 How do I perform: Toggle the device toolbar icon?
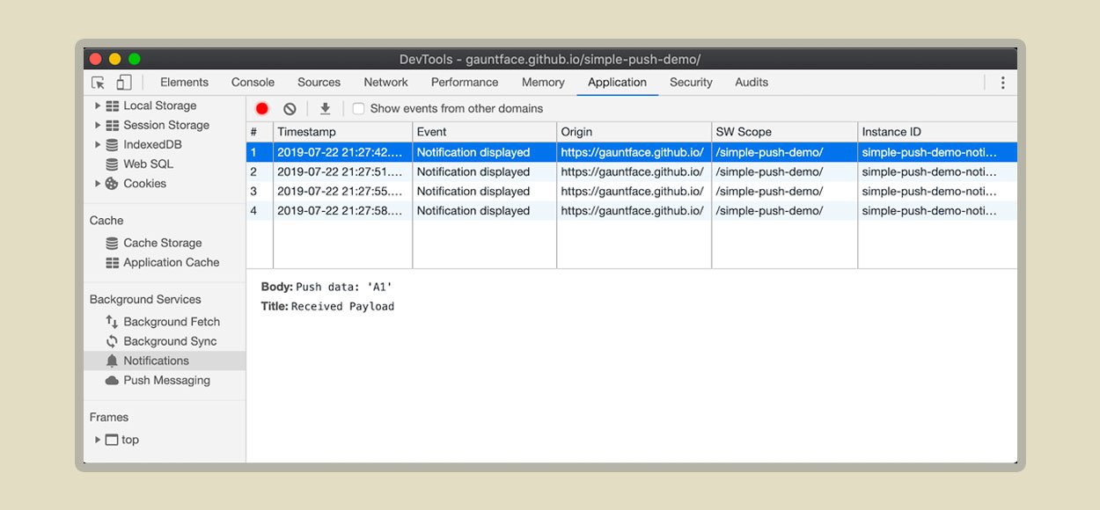(x=124, y=83)
